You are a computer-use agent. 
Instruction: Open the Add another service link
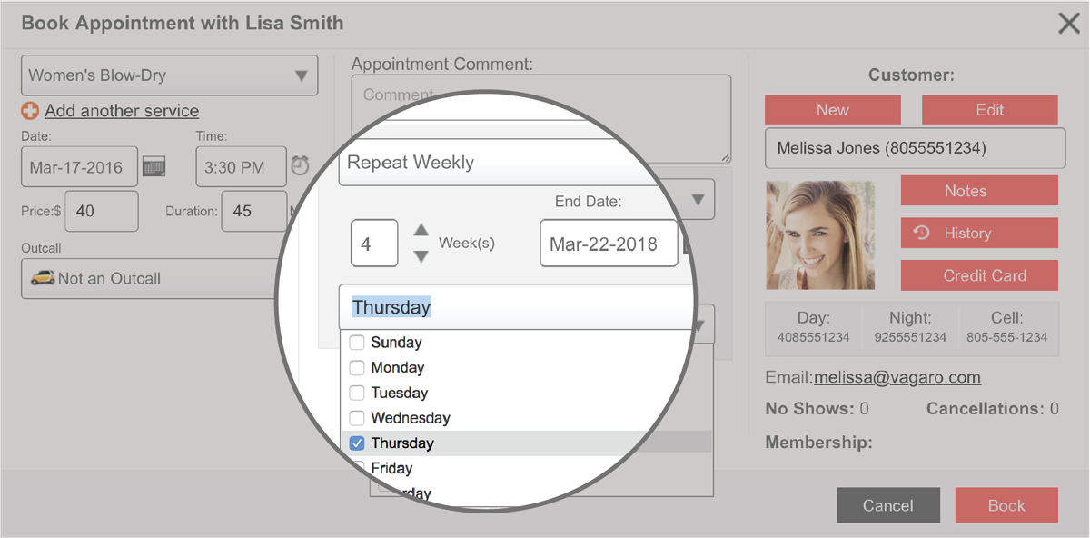[122, 111]
